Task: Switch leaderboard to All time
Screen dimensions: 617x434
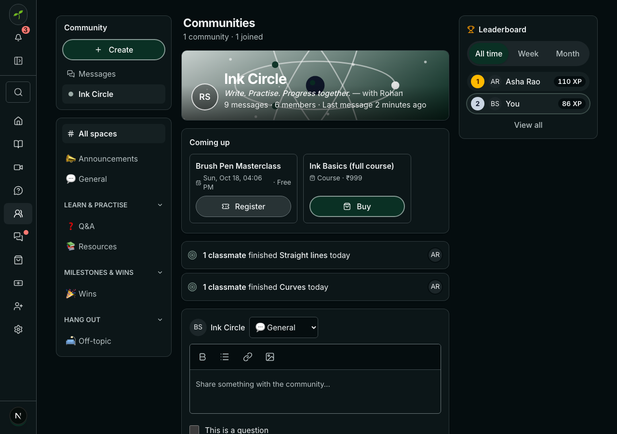Action: [489, 54]
